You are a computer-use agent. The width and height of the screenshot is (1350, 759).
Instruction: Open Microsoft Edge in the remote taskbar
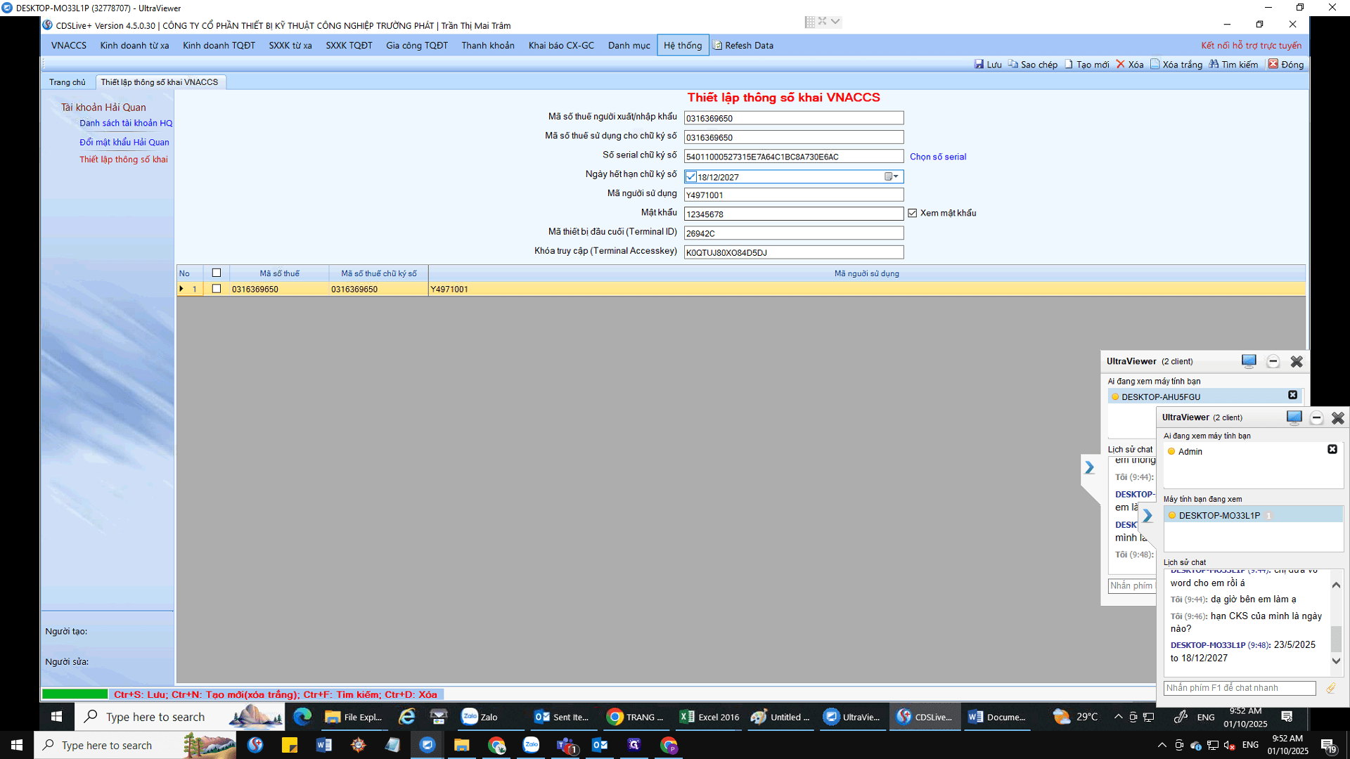pos(302,717)
